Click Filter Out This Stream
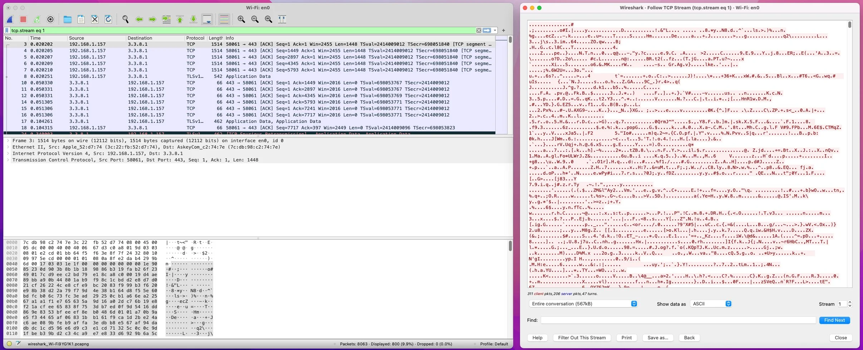 click(x=582, y=337)
